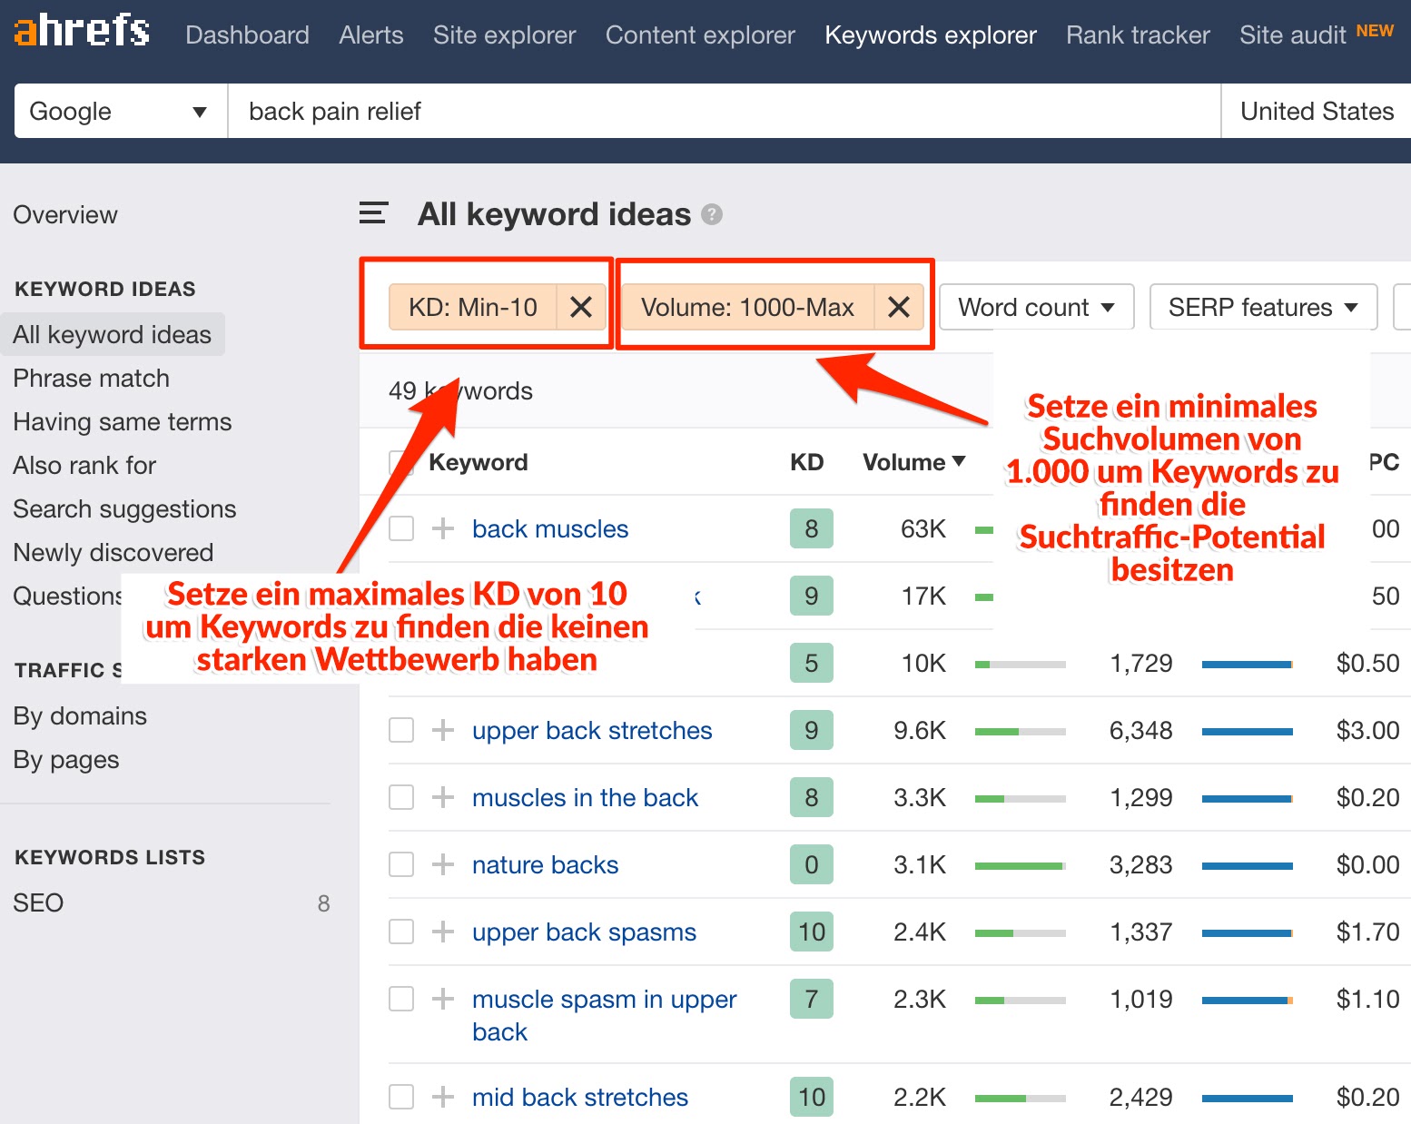Expand the Word count filter
This screenshot has height=1124, width=1411.
1036,308
